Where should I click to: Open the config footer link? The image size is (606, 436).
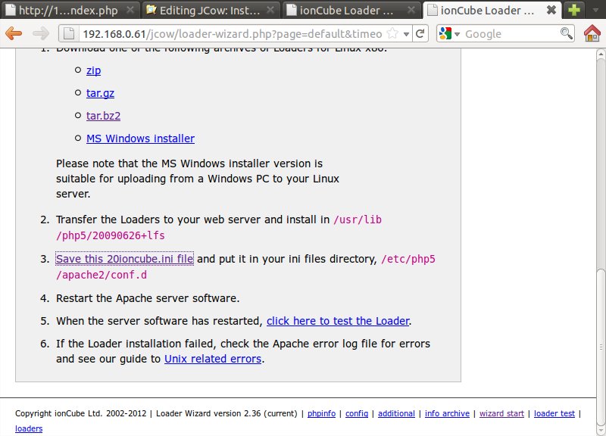point(357,413)
